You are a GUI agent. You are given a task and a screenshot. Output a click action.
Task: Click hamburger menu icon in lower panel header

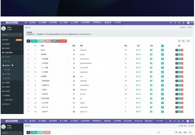26,121
